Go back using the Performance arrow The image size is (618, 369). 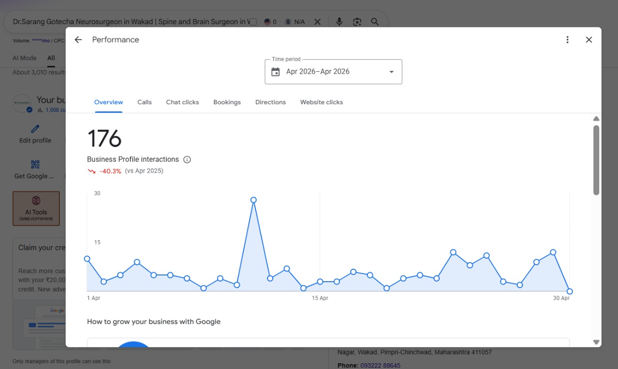(x=78, y=40)
